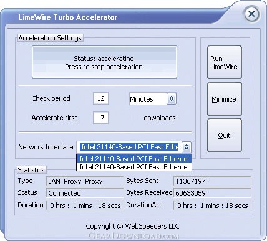Image resolution: width=267 pixels, height=241 pixels.
Task: Click the Accelerate first label
Action: coord(54,118)
